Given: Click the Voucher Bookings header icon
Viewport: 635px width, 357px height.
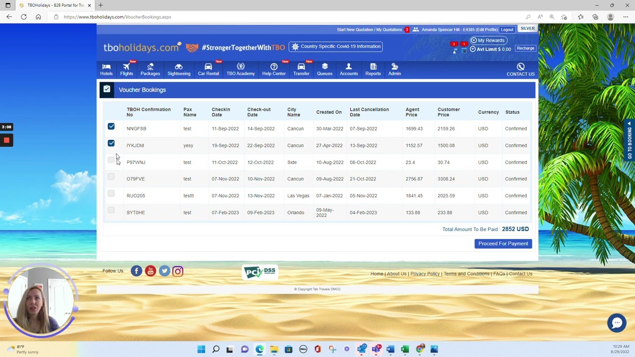Looking at the screenshot, I should tap(107, 89).
